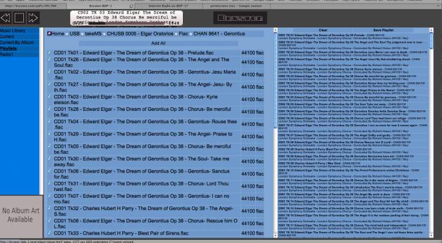Click the Home icon in the breadcrumb
Image resolution: width=442 pixels, height=243 pixels.
click(x=49, y=34)
